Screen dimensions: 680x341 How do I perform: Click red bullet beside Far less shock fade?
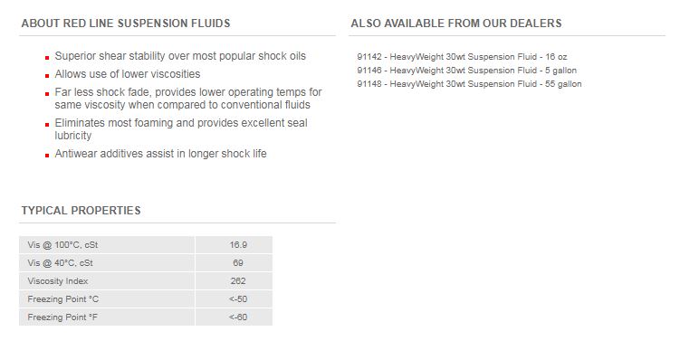pyautogui.click(x=47, y=93)
